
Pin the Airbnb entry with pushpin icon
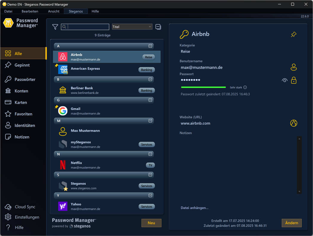click(x=294, y=34)
